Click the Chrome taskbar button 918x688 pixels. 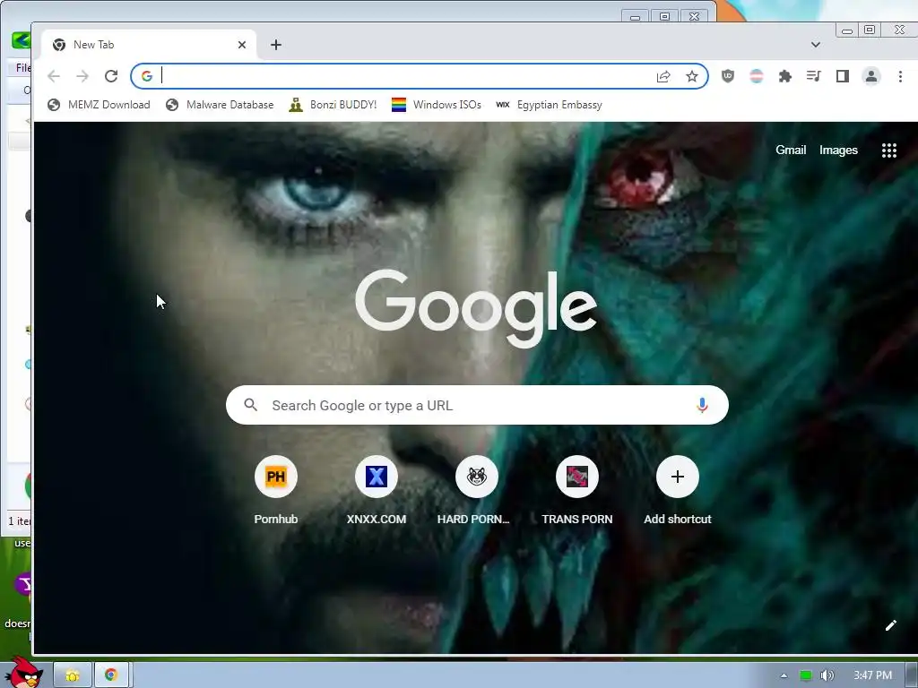[111, 675]
